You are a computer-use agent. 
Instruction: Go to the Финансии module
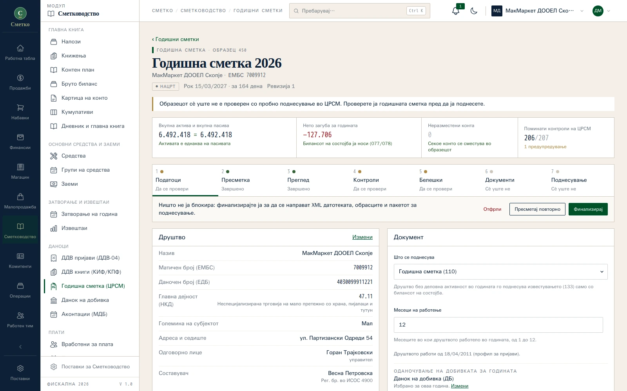(20, 142)
